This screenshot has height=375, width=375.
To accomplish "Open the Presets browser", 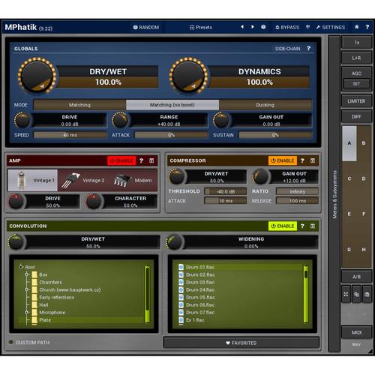I will pyautogui.click(x=201, y=27).
